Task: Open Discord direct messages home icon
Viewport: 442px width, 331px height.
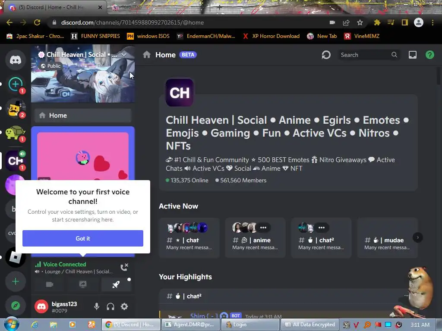Action: 16,60
